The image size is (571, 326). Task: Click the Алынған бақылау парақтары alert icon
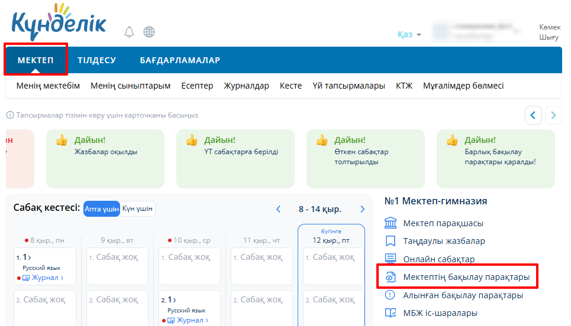coord(391,295)
